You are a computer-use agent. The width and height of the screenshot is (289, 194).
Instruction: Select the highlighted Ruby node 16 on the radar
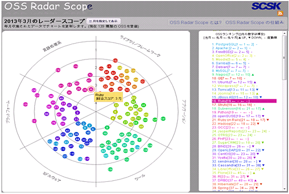click(91, 89)
